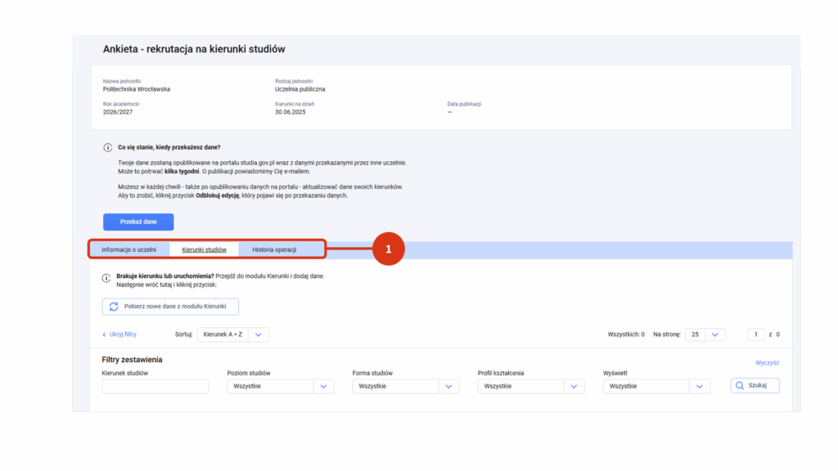
Task: Click the magnifier icon in Szukaj button
Action: click(740, 386)
